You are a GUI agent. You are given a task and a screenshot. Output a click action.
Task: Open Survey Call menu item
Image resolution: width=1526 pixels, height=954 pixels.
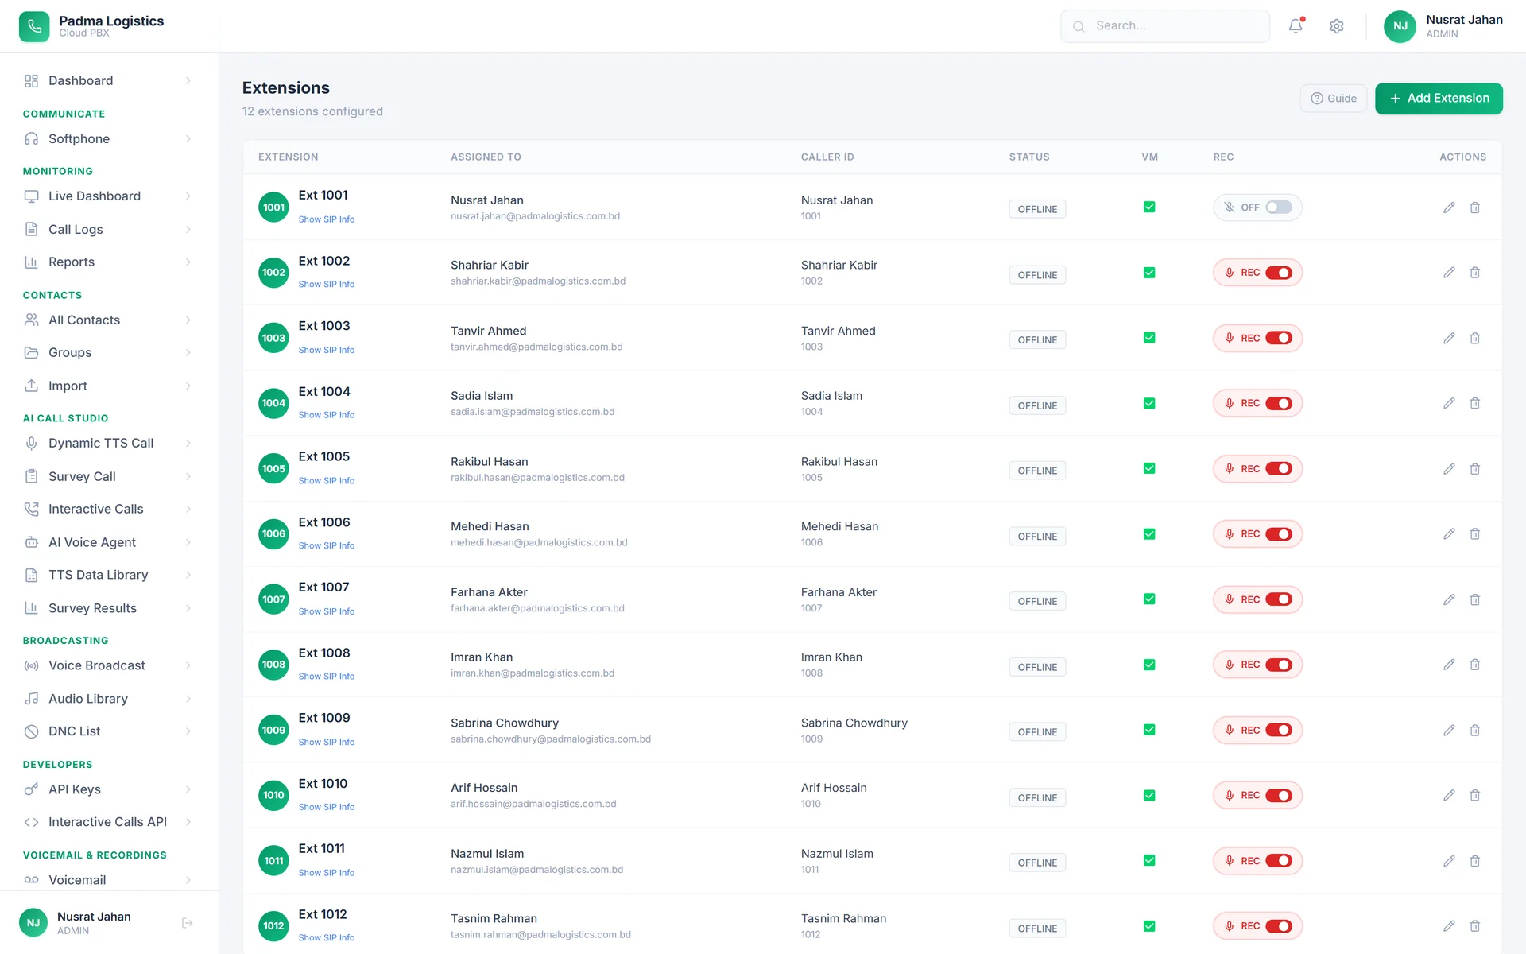pos(109,476)
